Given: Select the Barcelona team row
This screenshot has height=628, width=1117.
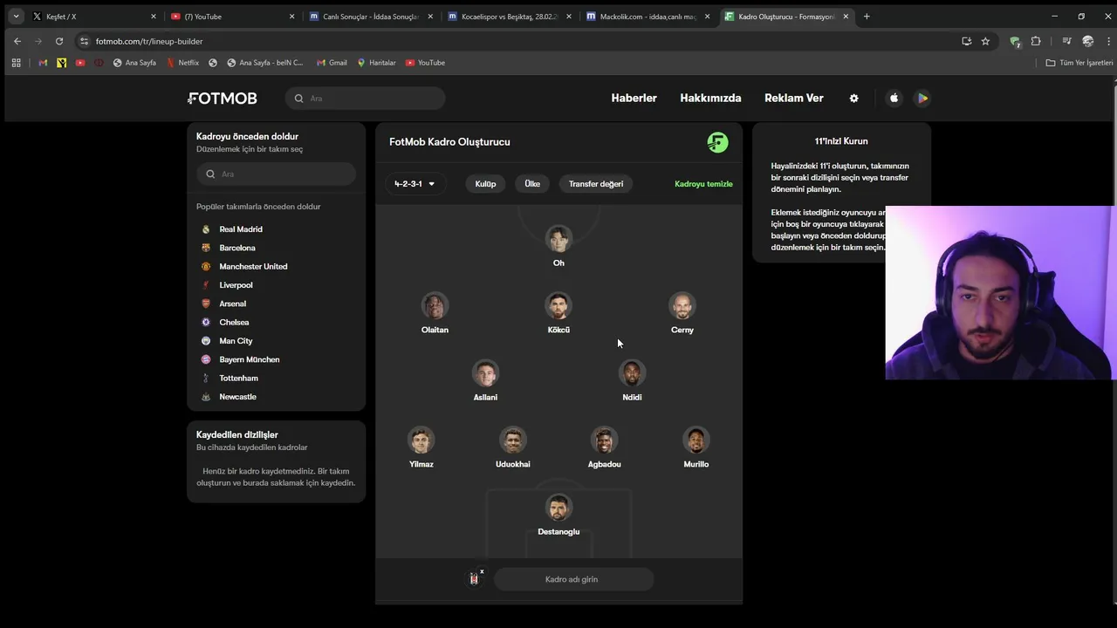Looking at the screenshot, I should click(276, 248).
